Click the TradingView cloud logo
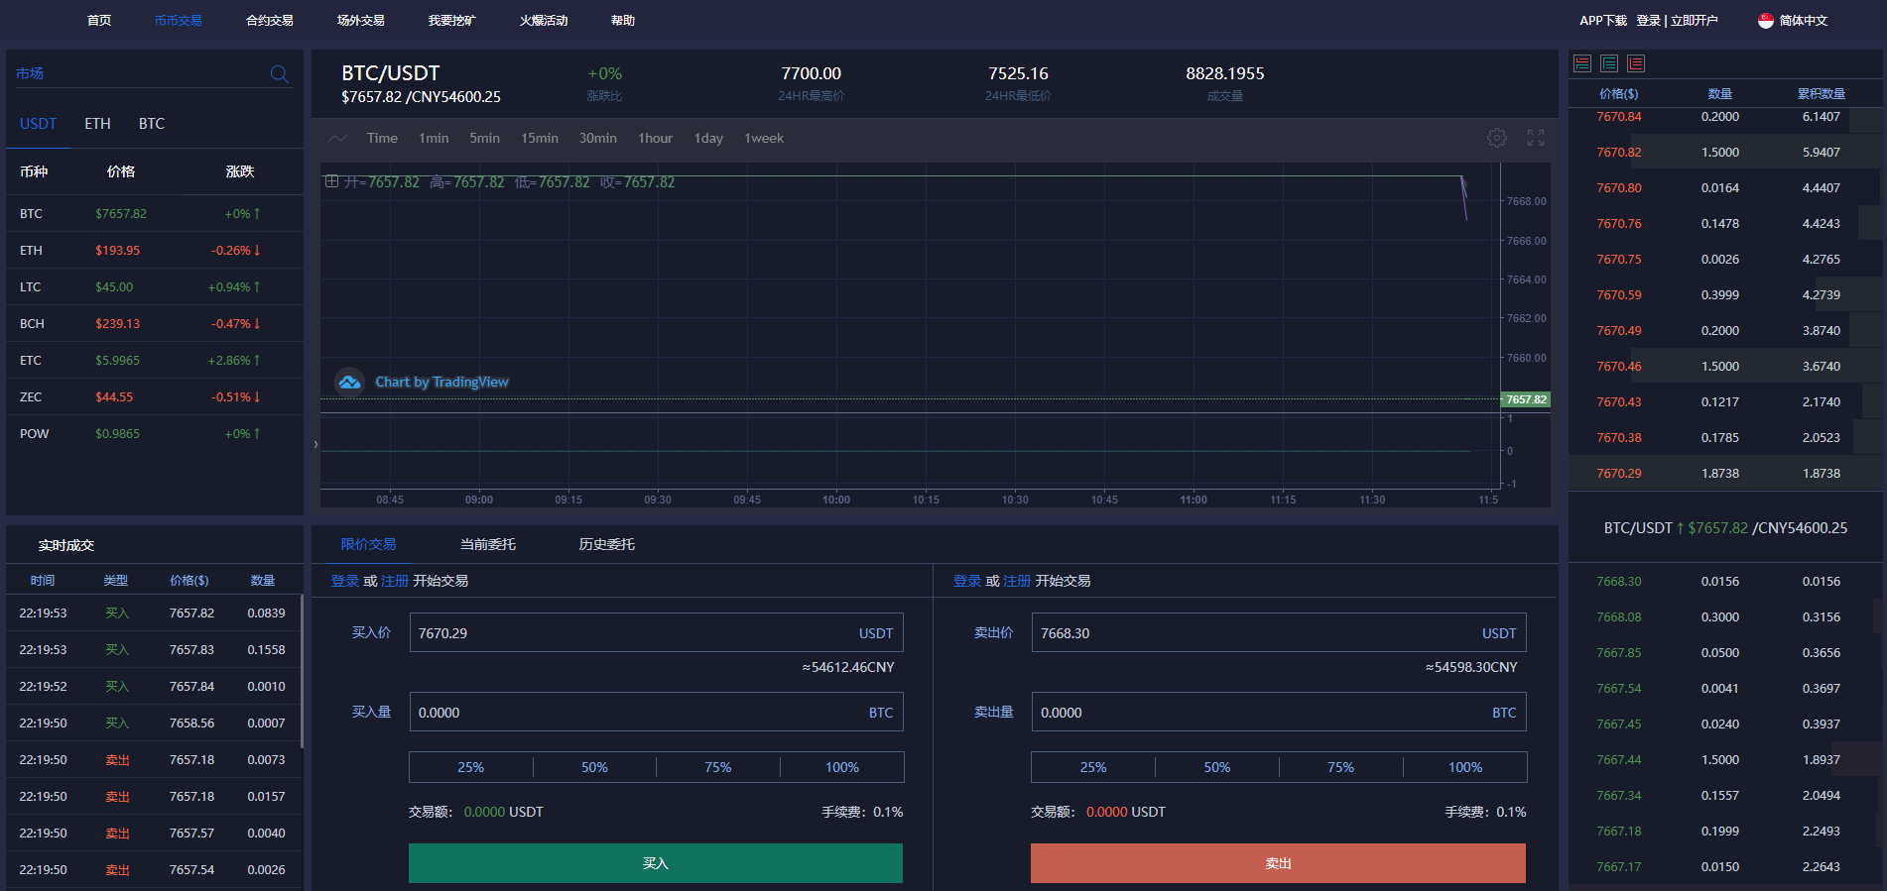Viewport: 1887px width, 891px height. click(349, 382)
